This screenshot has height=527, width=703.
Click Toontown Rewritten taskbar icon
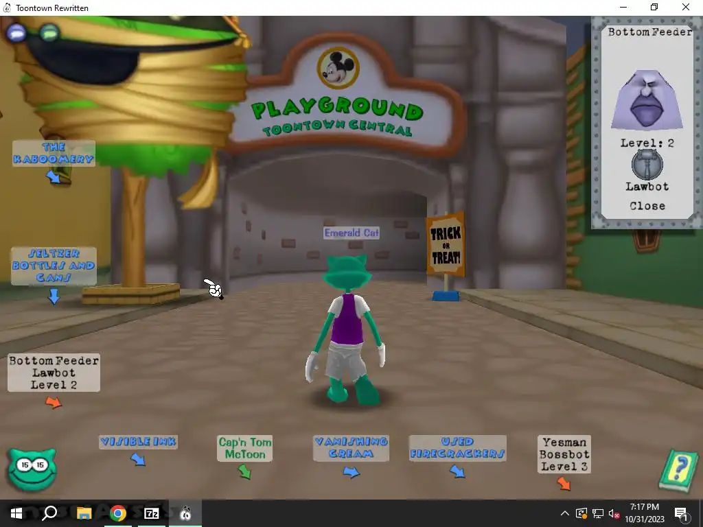pyautogui.click(x=185, y=513)
